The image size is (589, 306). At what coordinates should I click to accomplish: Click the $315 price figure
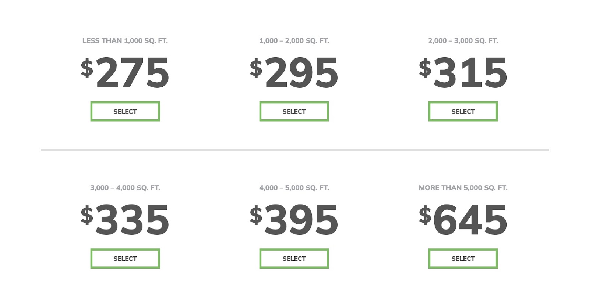coord(463,73)
